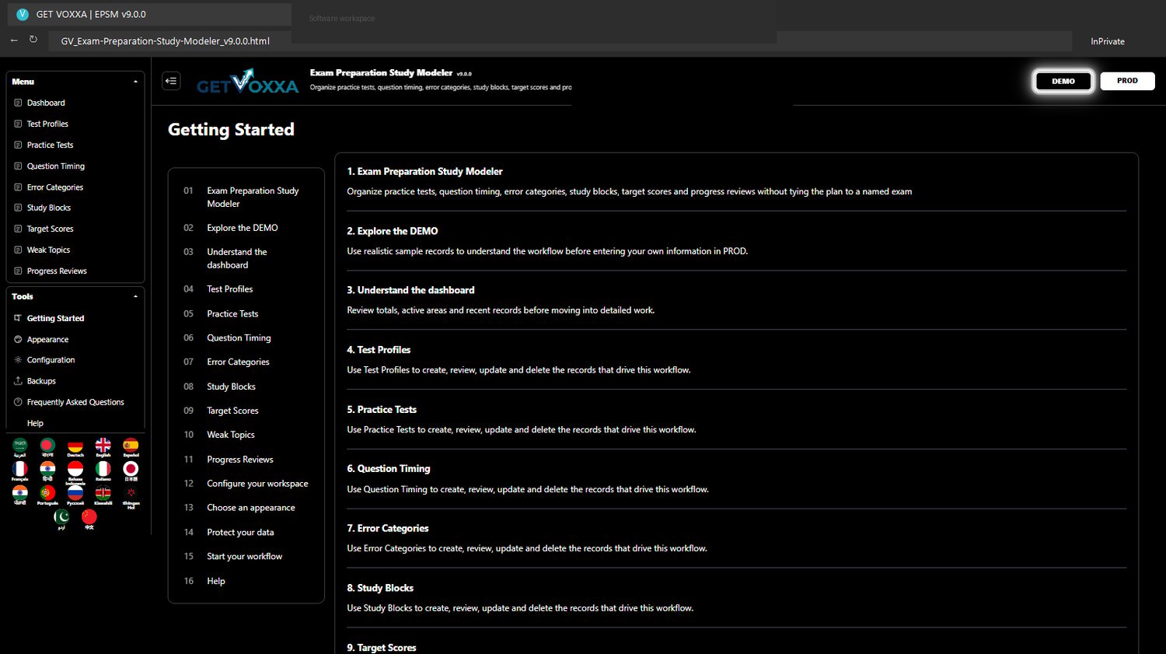This screenshot has width=1166, height=654.
Task: Choose the Français language flag
Action: tap(20, 470)
